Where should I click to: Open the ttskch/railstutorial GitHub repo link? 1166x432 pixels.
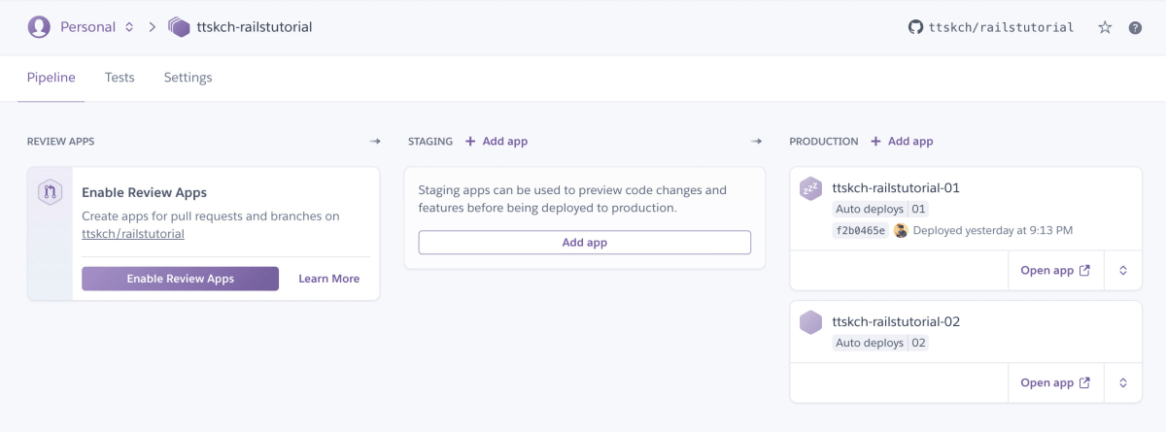(x=1000, y=27)
